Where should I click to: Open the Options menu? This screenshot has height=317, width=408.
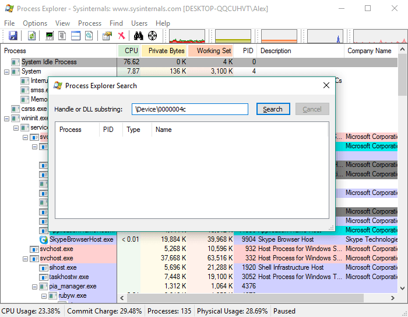[x=35, y=23]
